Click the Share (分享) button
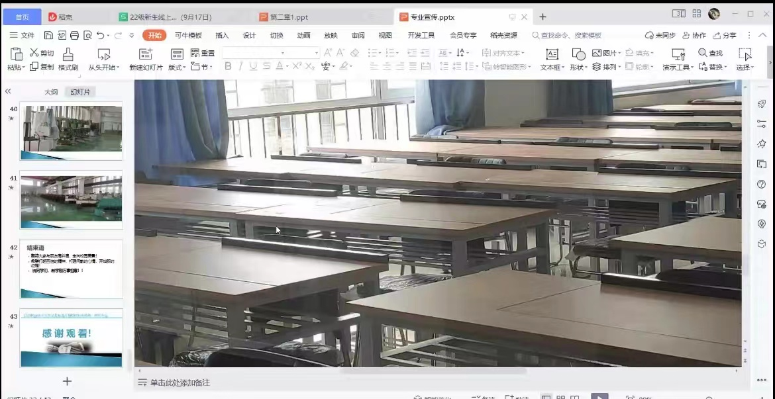The width and height of the screenshot is (775, 399). pos(725,36)
